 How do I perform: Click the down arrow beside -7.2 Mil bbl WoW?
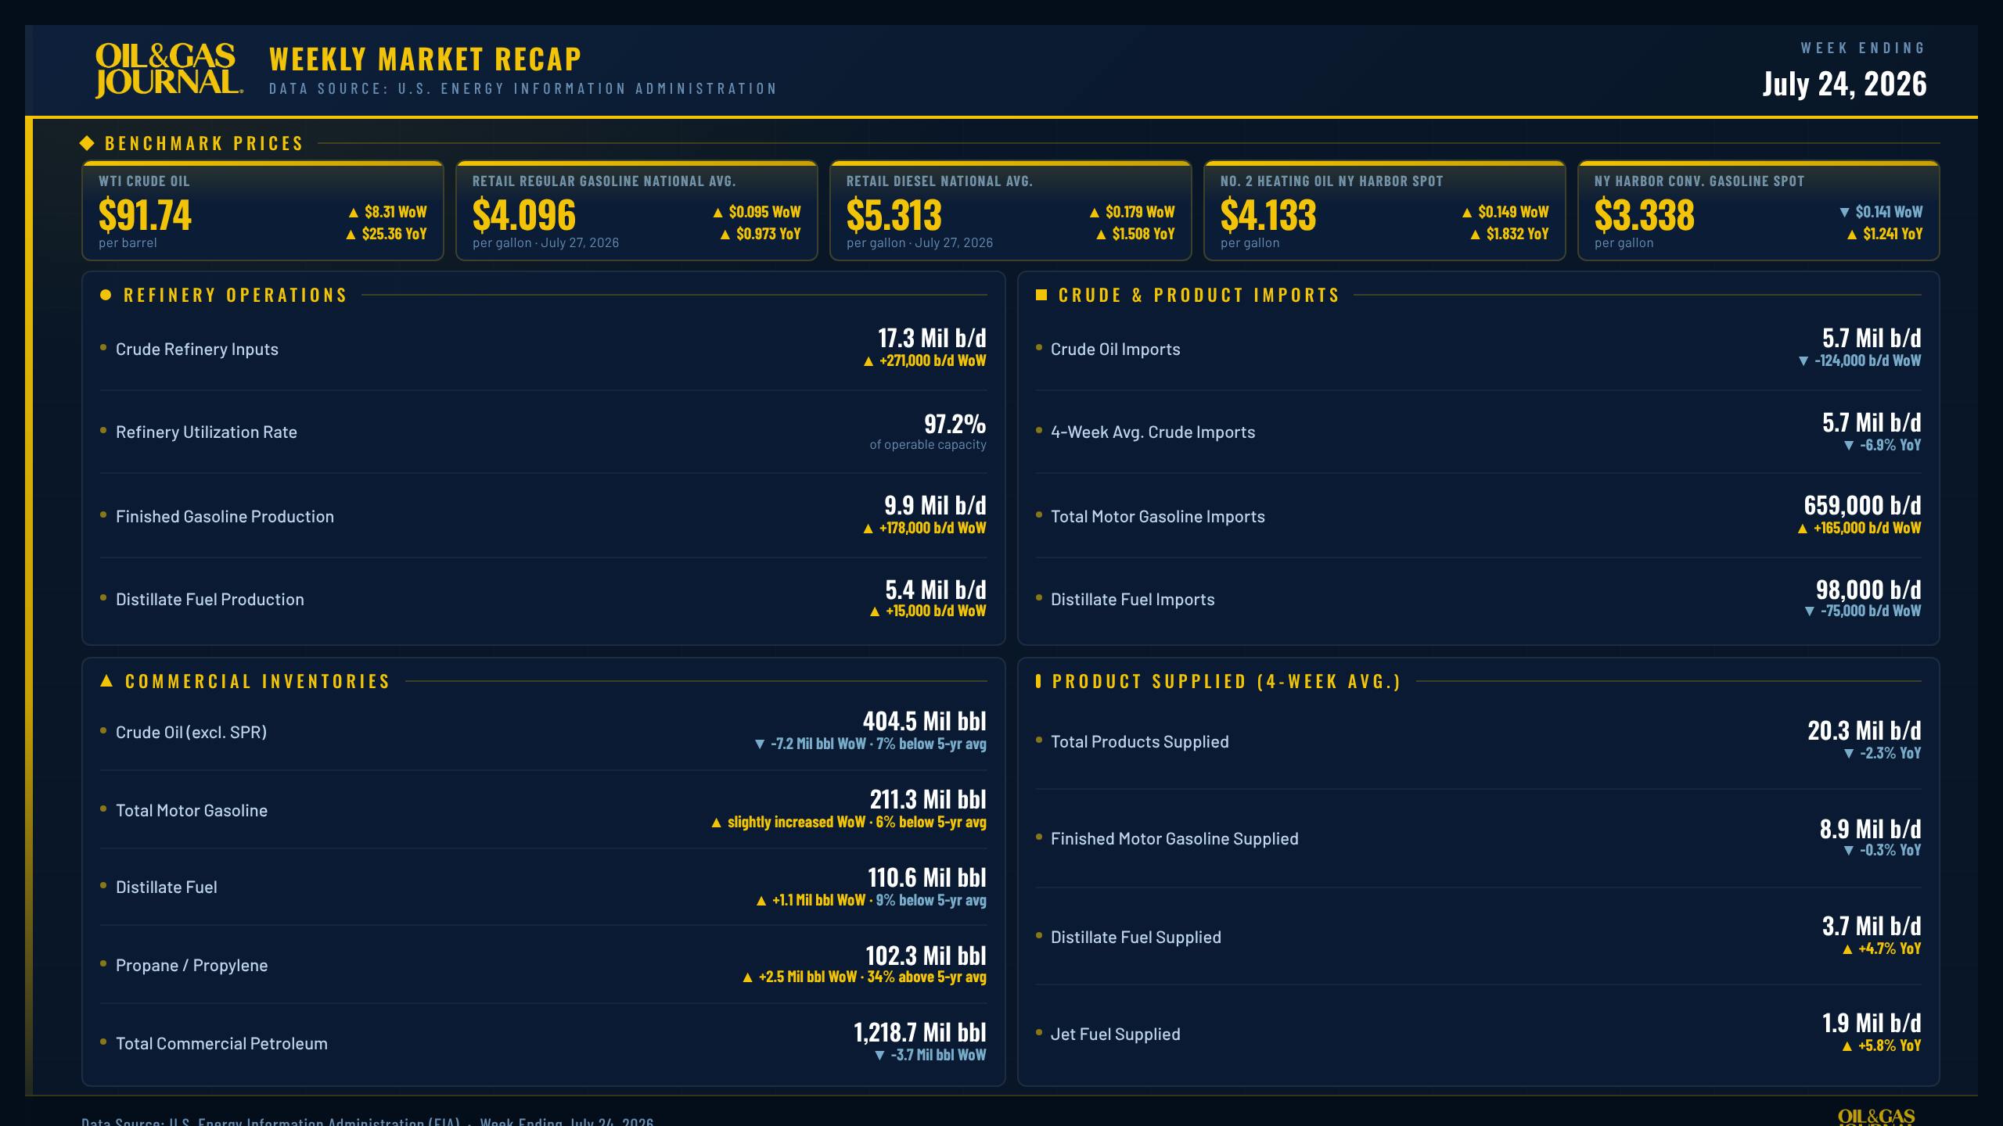point(759,744)
